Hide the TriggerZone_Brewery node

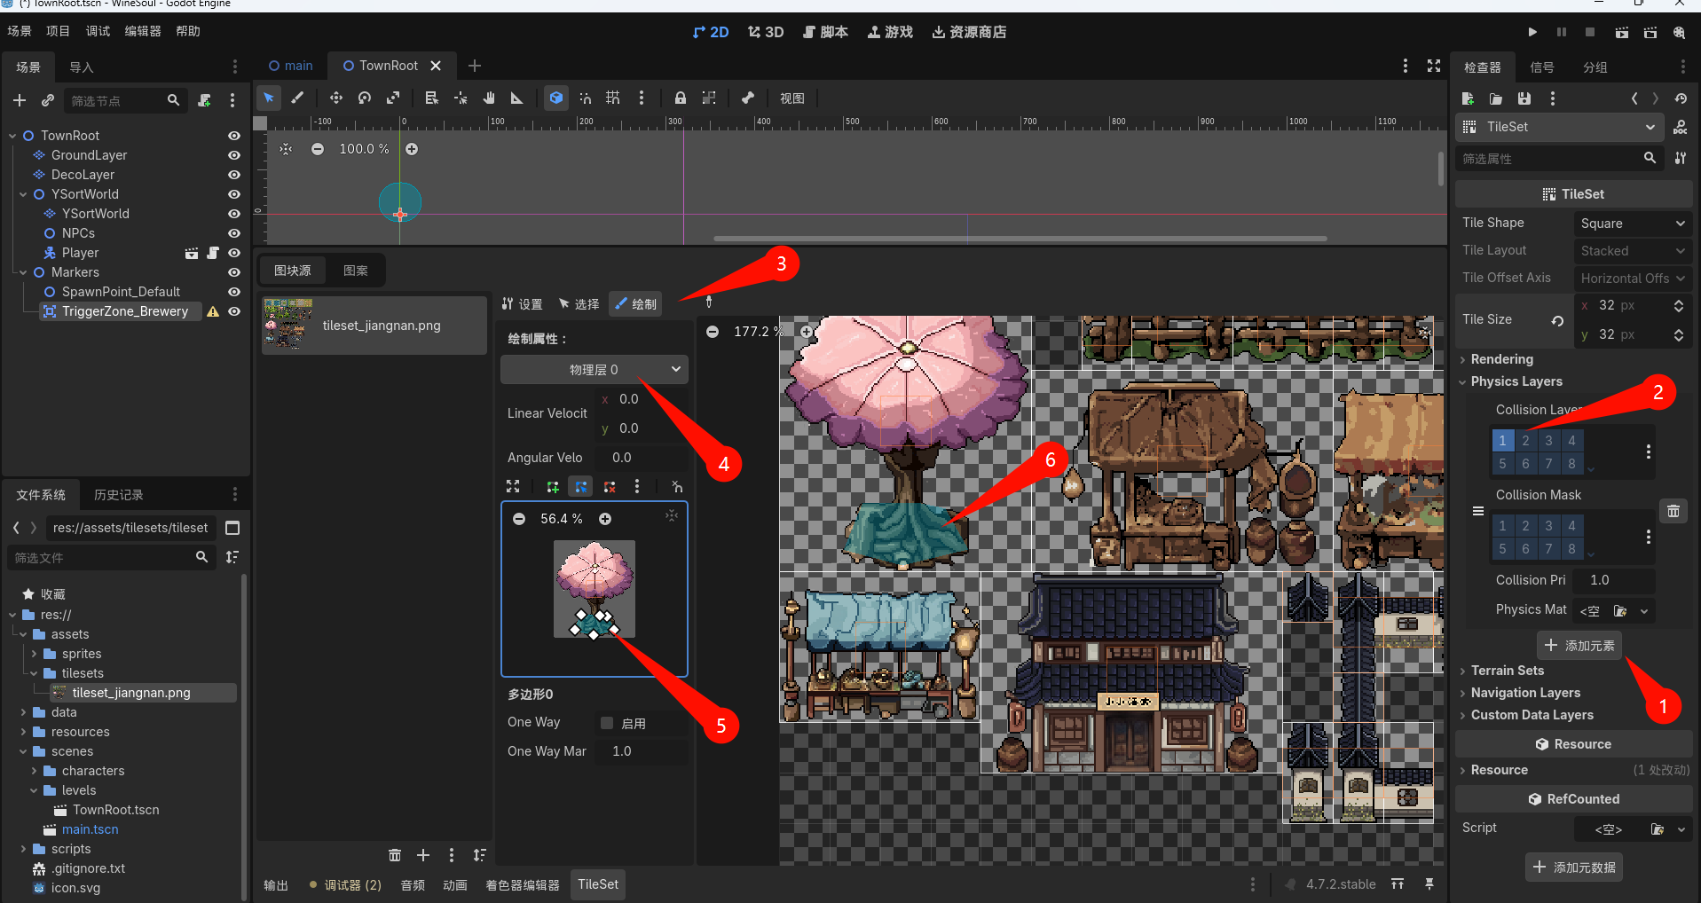pos(234,311)
